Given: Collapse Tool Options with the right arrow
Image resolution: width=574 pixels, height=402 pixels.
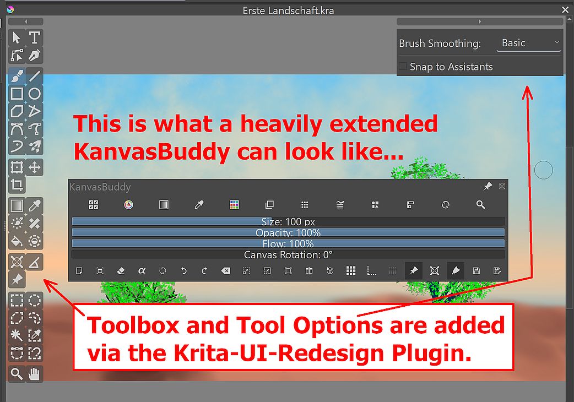Looking at the screenshot, I should 480,21.
